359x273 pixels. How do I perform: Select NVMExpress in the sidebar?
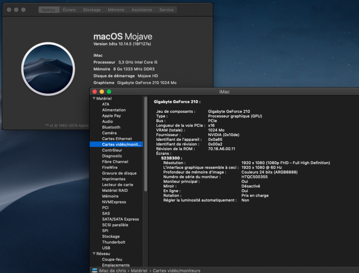(x=114, y=202)
